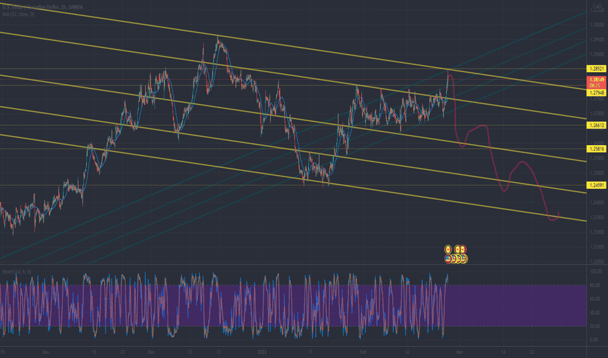Click the 1.27948 yellow price label
The width and height of the screenshot is (608, 358).
coord(596,93)
